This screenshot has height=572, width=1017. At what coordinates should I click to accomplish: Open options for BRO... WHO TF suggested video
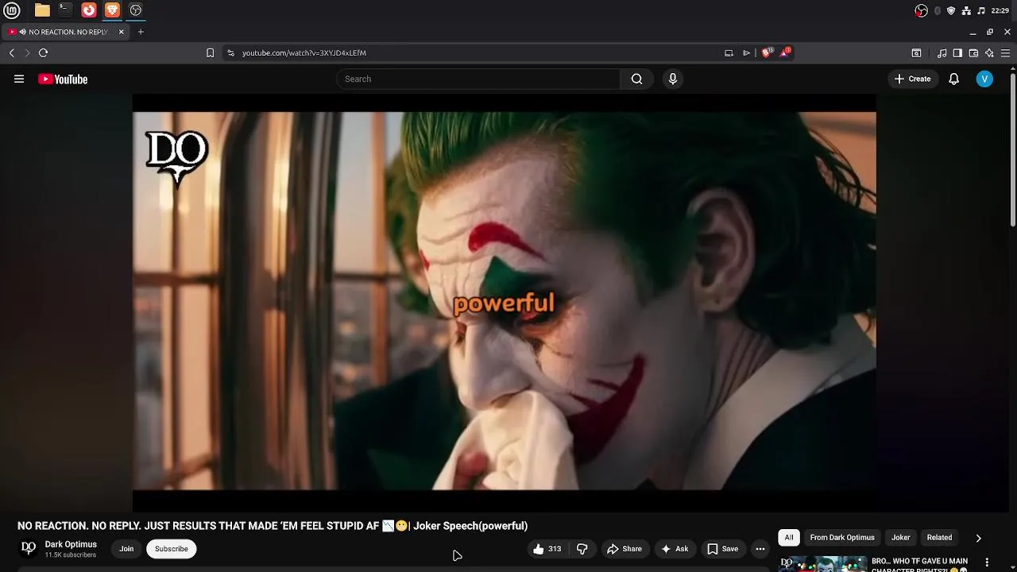tap(987, 562)
